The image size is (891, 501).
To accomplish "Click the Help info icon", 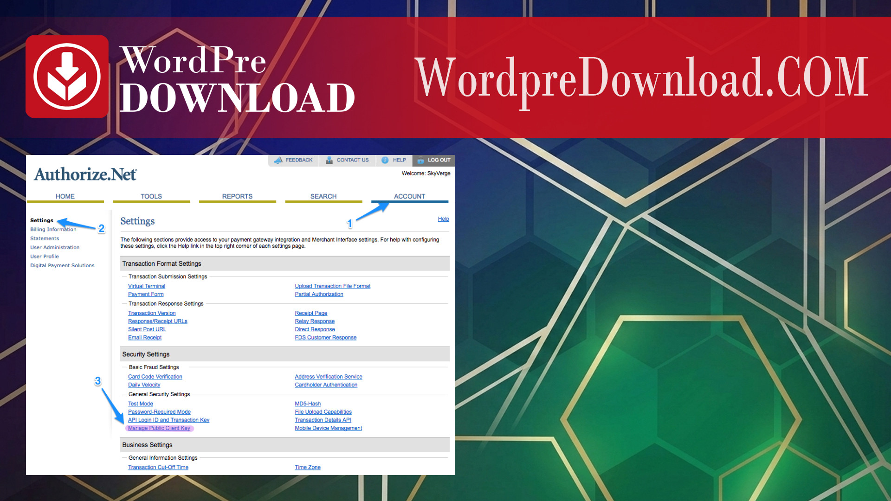I will 385,160.
